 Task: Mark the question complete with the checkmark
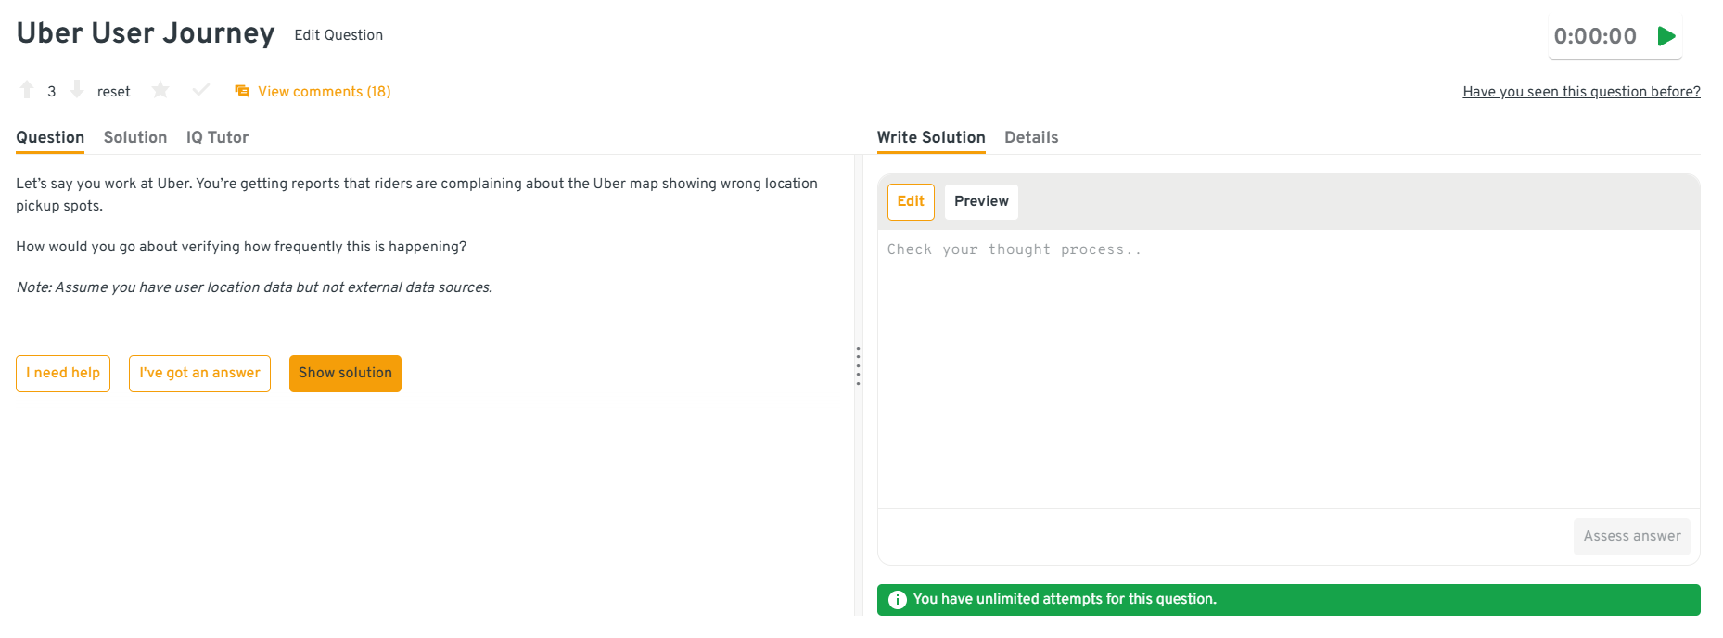(200, 90)
